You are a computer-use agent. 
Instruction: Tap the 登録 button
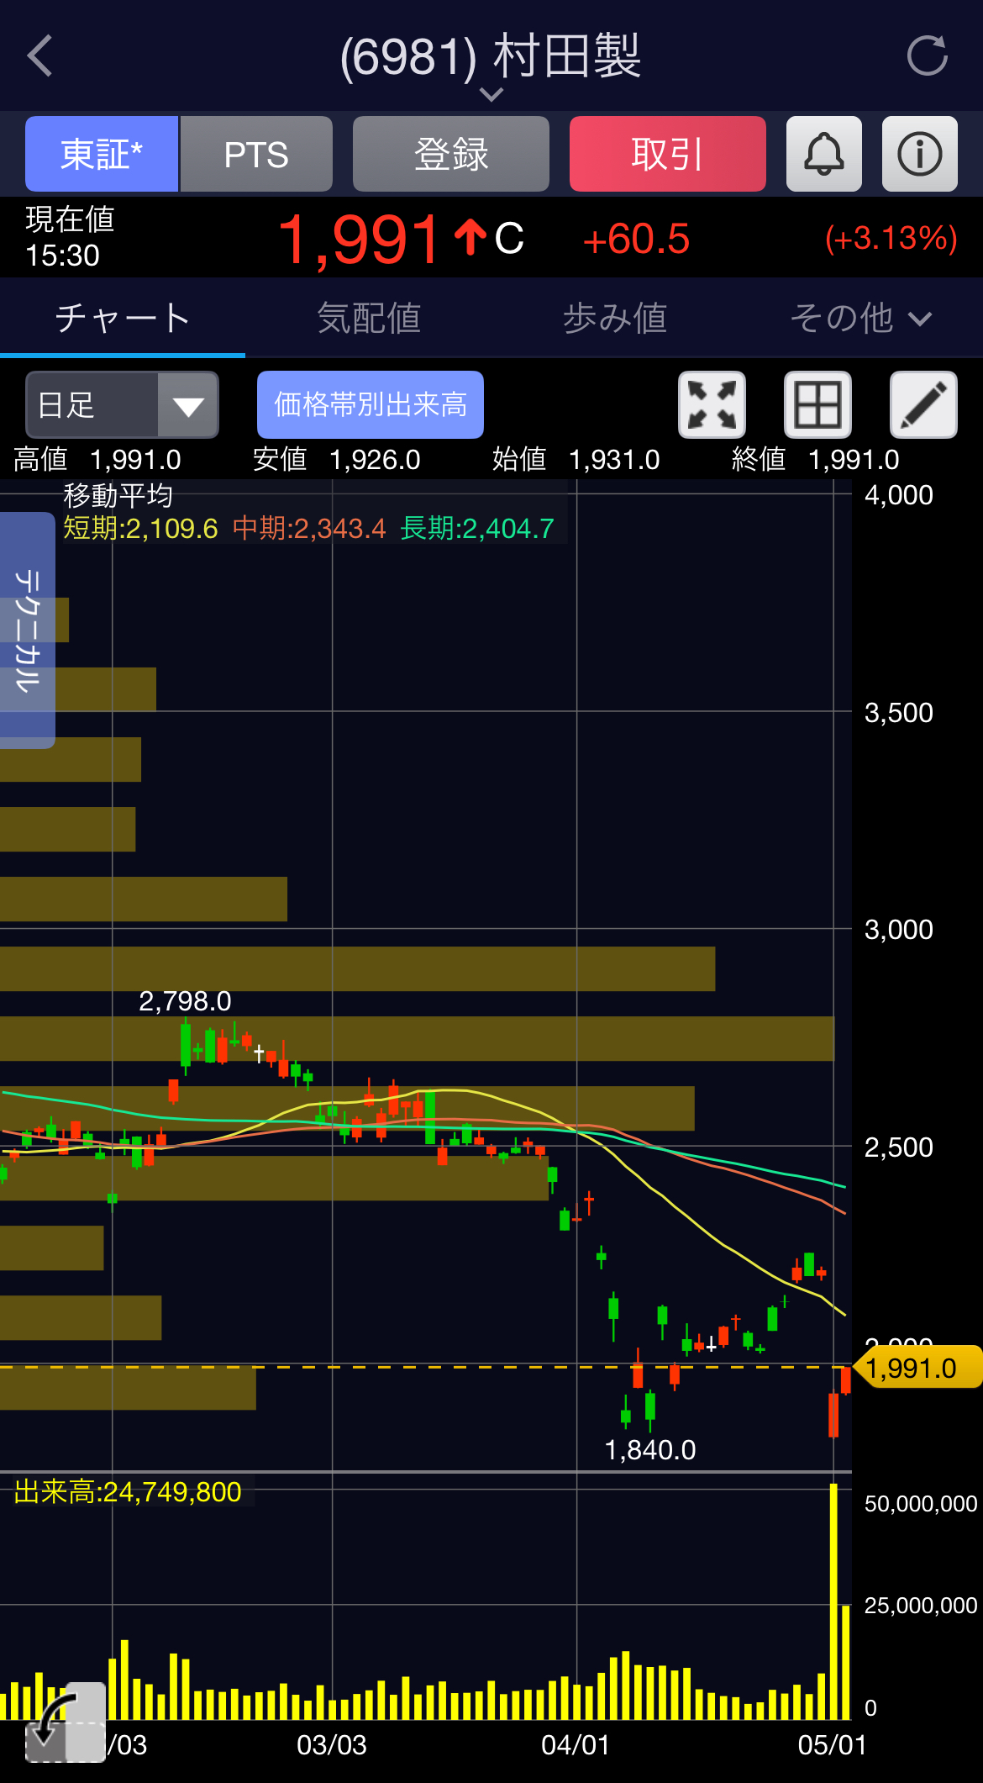[x=451, y=154]
